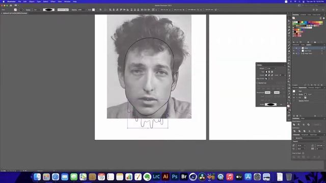This screenshot has height=183, width=326.
Task: Toggle visibility of the top layer
Action: point(293,48)
